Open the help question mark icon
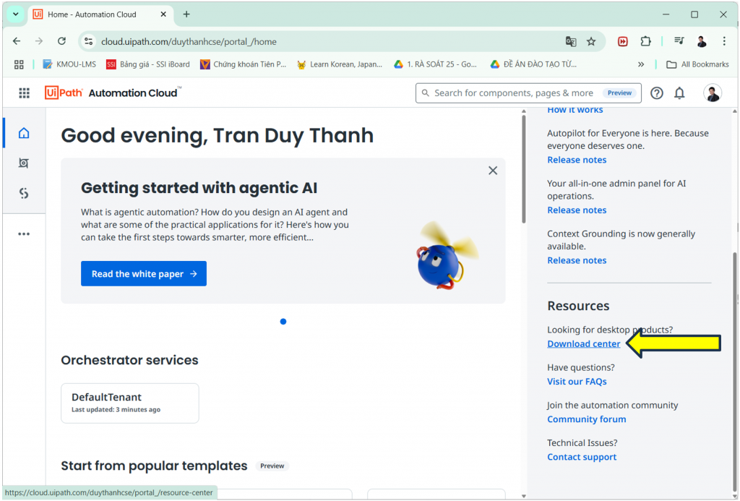Screen dimensions: 740x501 click(656, 93)
